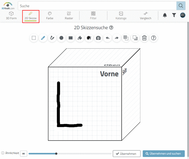Click the magnifier search button
Viewport: 189px width, 159px height.
pos(181,6)
